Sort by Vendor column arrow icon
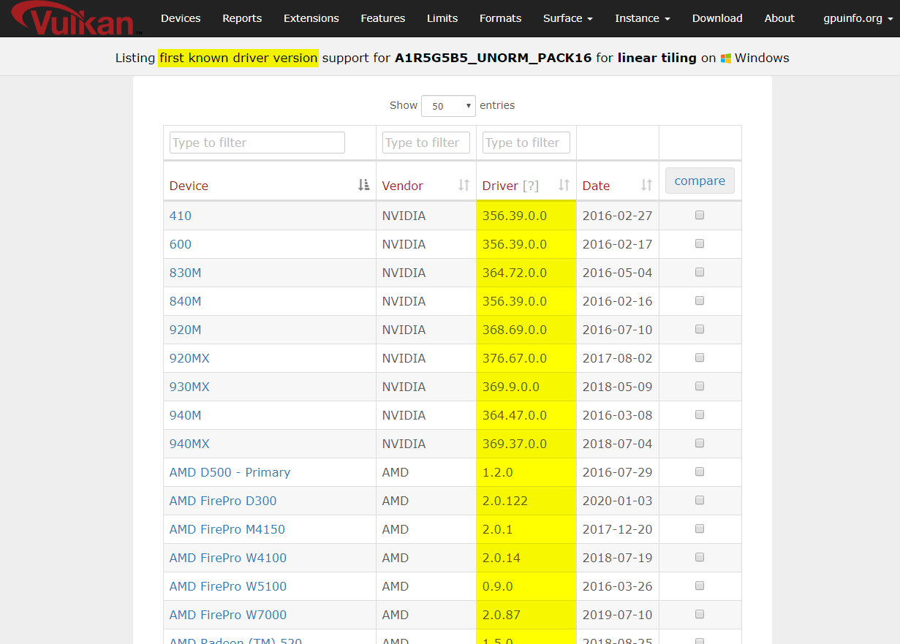Screen dimensions: 900x644 464,185
